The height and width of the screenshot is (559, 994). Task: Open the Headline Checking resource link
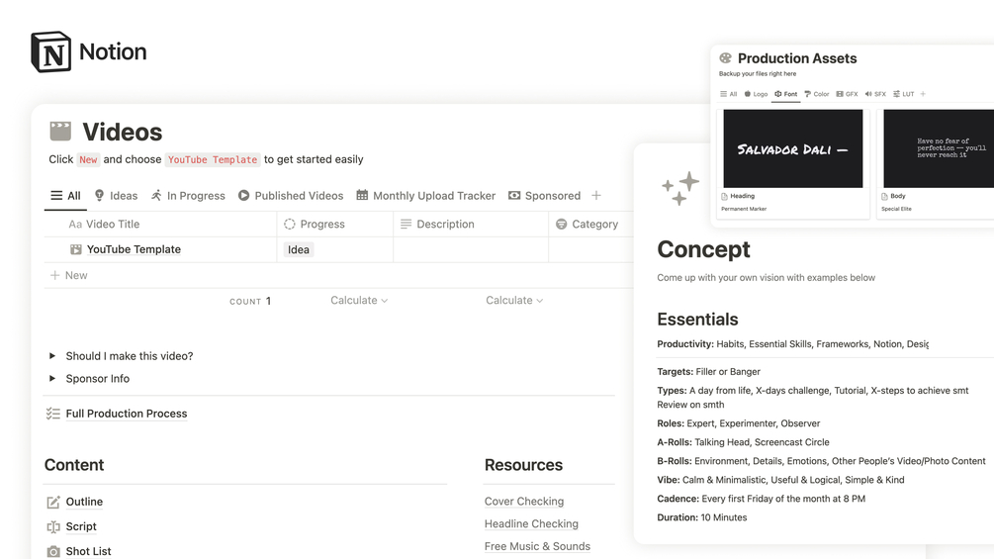[531, 524]
